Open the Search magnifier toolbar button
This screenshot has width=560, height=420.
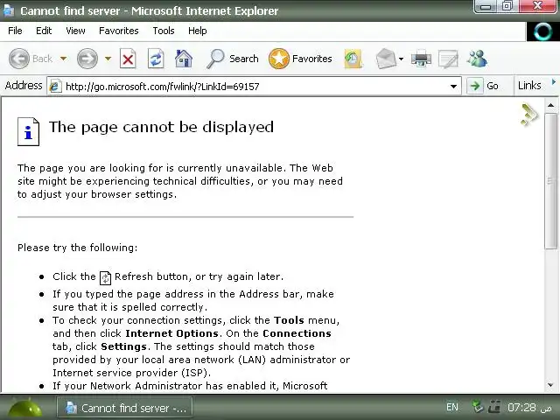click(233, 59)
